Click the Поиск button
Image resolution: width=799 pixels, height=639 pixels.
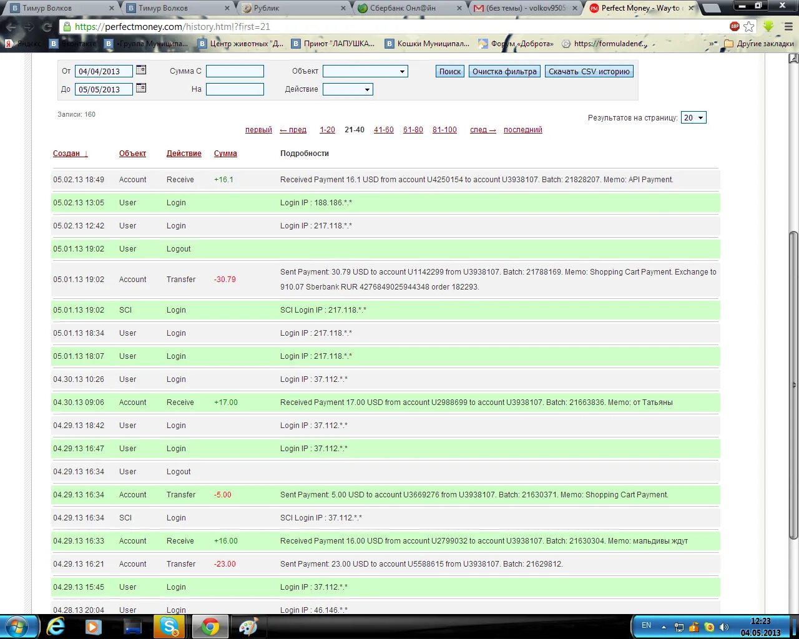(x=450, y=71)
